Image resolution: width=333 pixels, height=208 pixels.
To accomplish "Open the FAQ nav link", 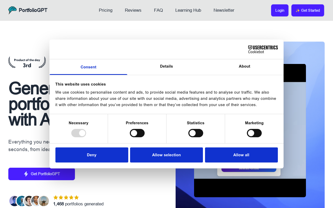I will 158,10.
